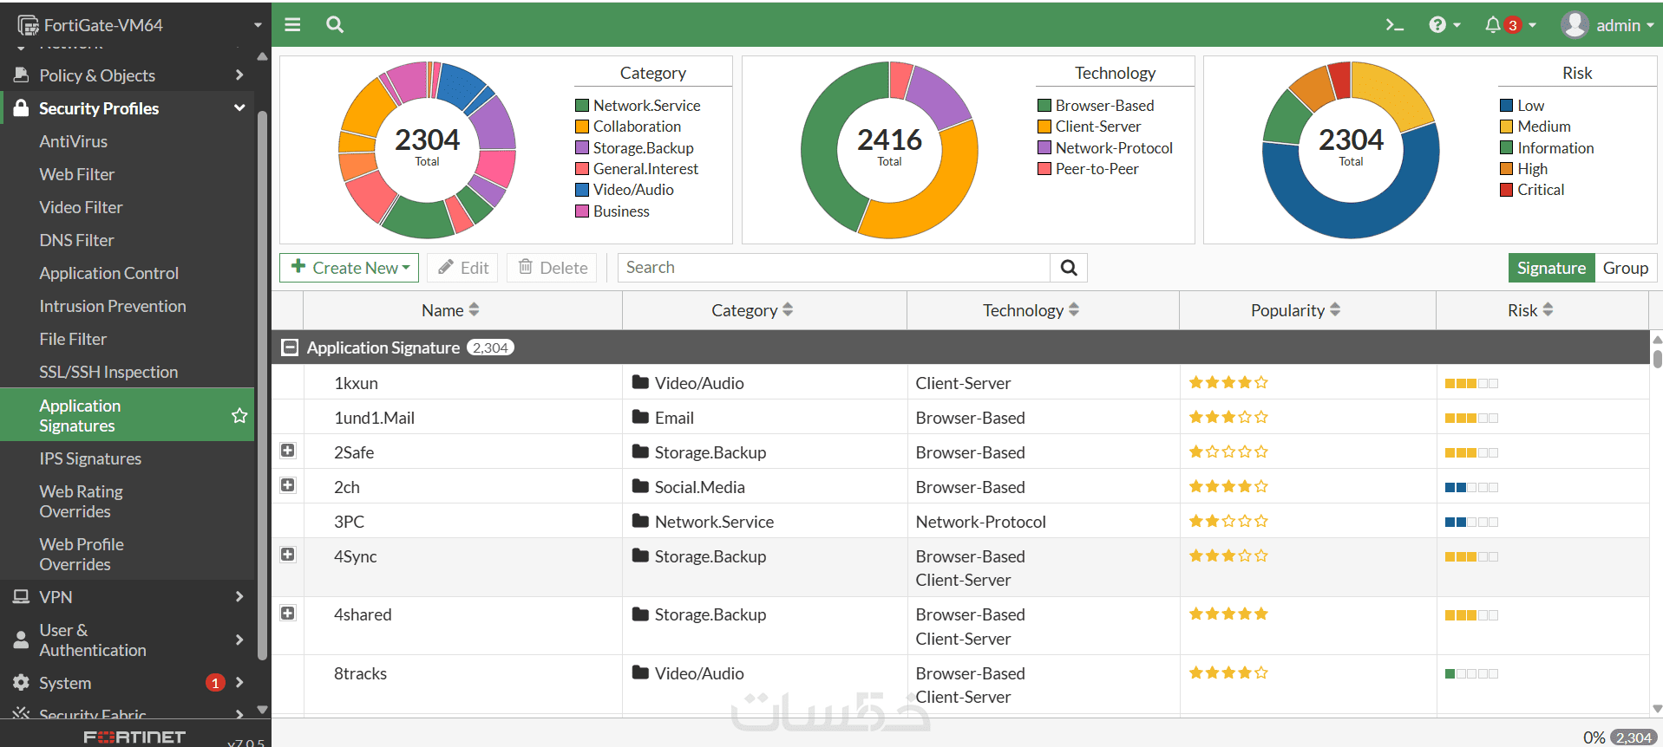Open the help question mark menu

[x=1444, y=25]
